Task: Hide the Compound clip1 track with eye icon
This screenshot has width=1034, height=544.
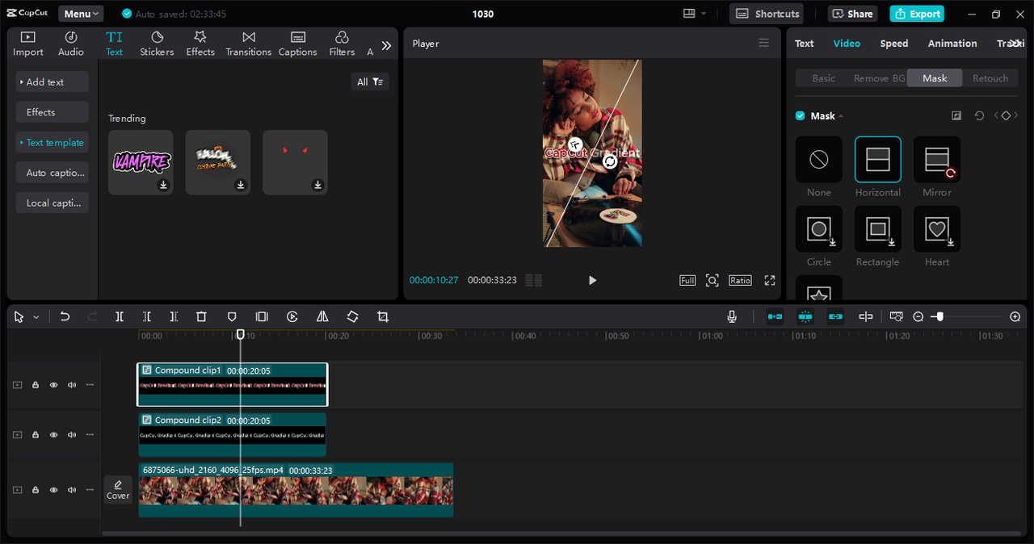Action: (x=54, y=385)
